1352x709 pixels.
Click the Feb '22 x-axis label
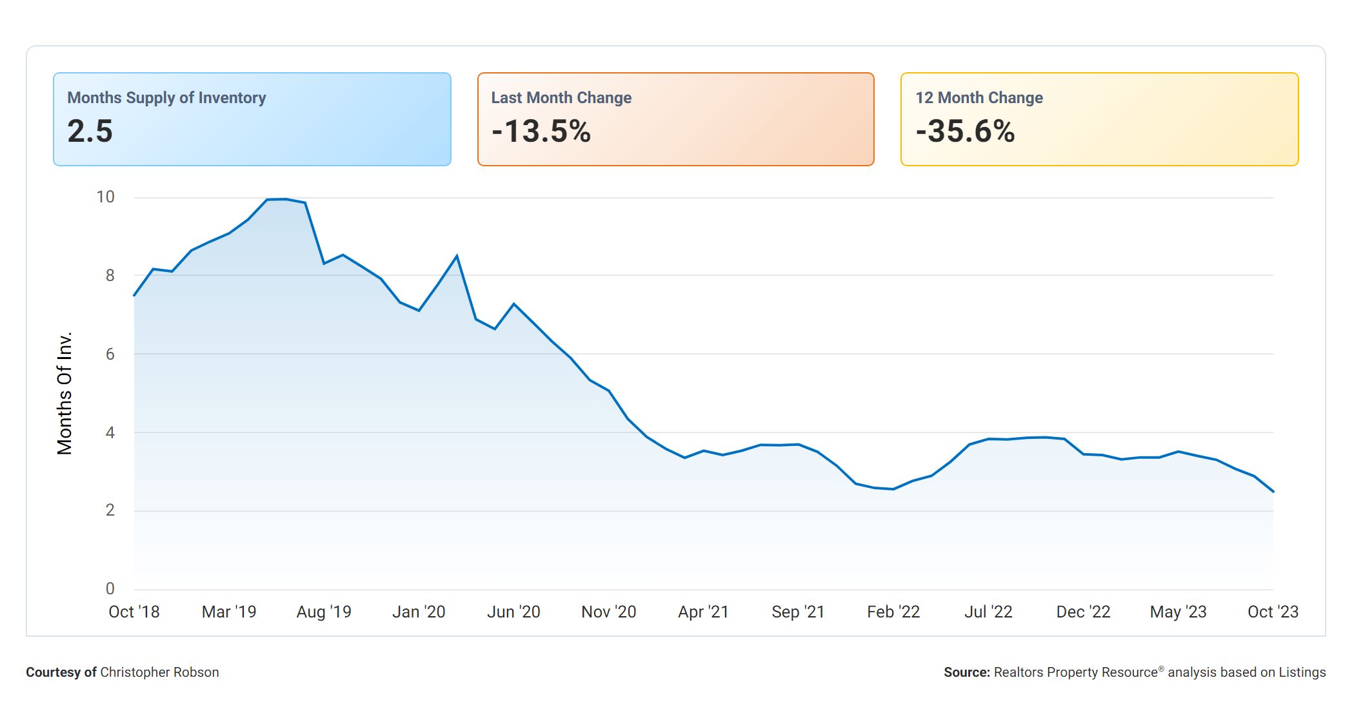click(893, 612)
